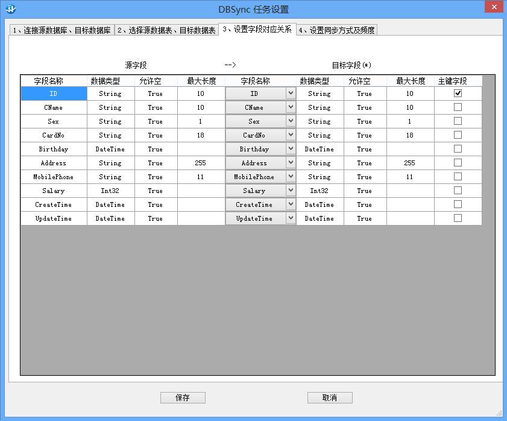Check primary key checkbox for CreateTime row
The width and height of the screenshot is (507, 421).
[458, 204]
